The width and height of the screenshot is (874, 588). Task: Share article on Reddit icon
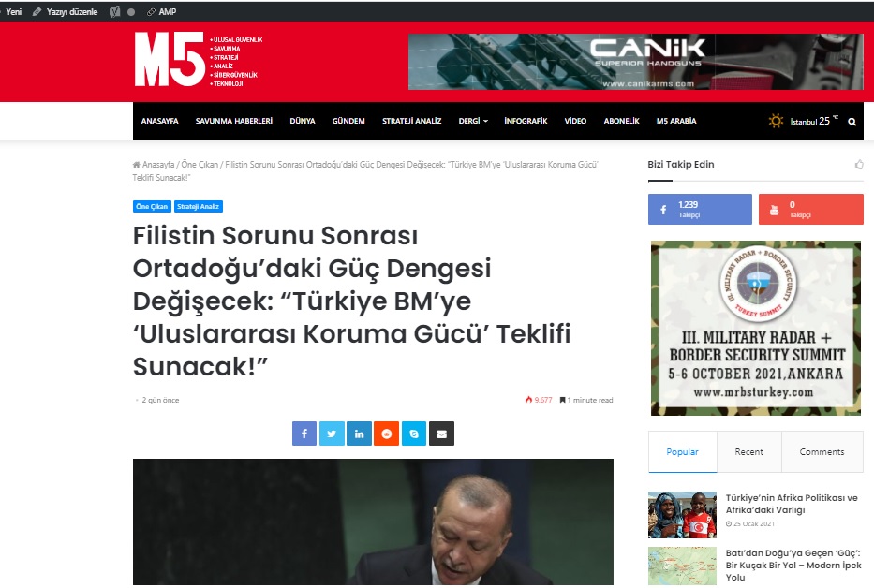(x=386, y=434)
